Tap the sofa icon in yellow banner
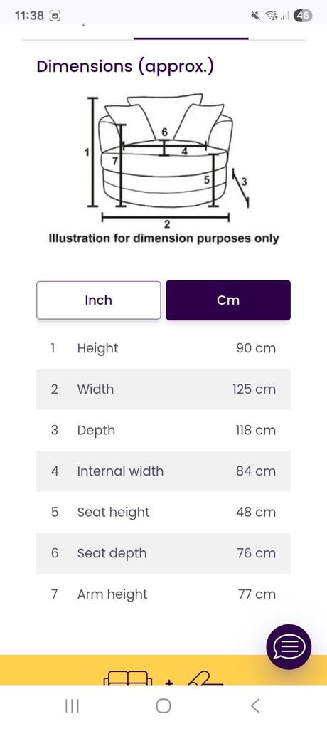327x729 pixels. [128, 678]
